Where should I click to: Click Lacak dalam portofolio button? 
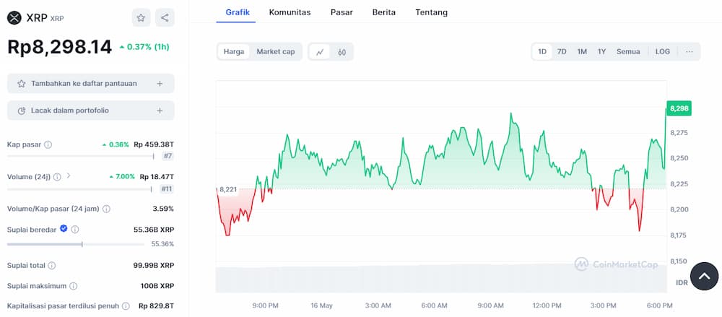point(91,110)
